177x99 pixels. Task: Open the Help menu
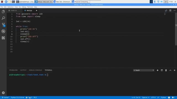click(x=35, y=7)
